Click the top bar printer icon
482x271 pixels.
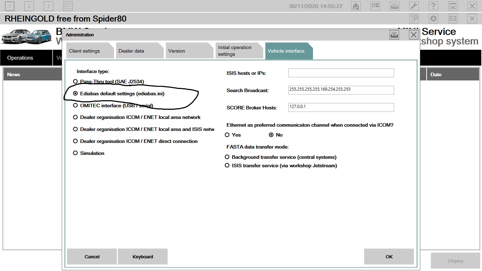[x=394, y=6]
